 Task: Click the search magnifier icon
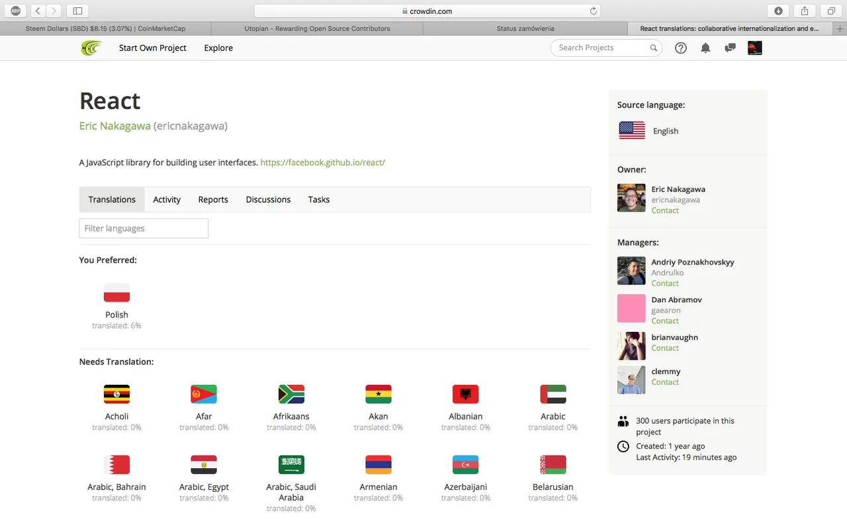[x=653, y=48]
